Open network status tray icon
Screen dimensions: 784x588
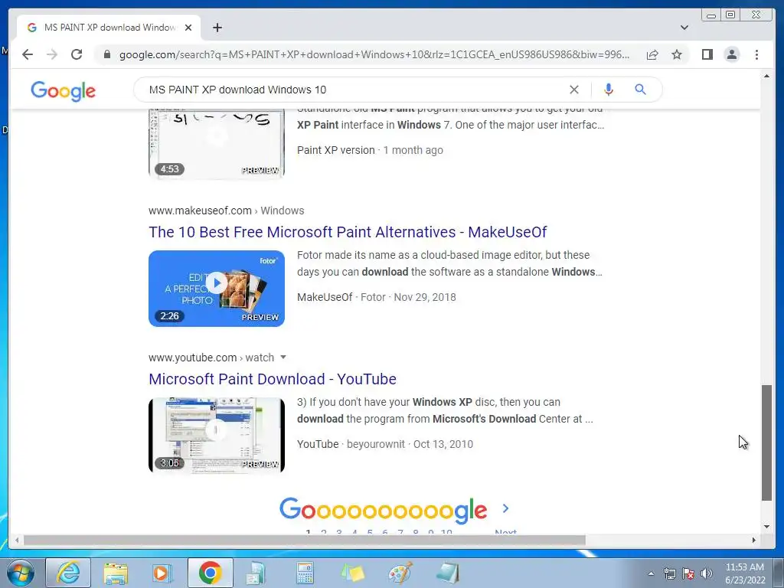669,573
